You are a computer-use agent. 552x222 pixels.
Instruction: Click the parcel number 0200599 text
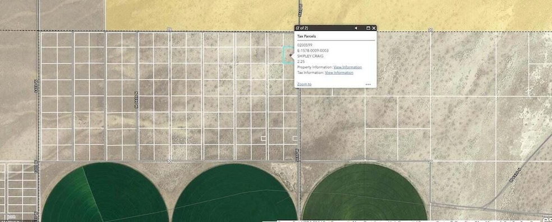pyautogui.click(x=305, y=45)
